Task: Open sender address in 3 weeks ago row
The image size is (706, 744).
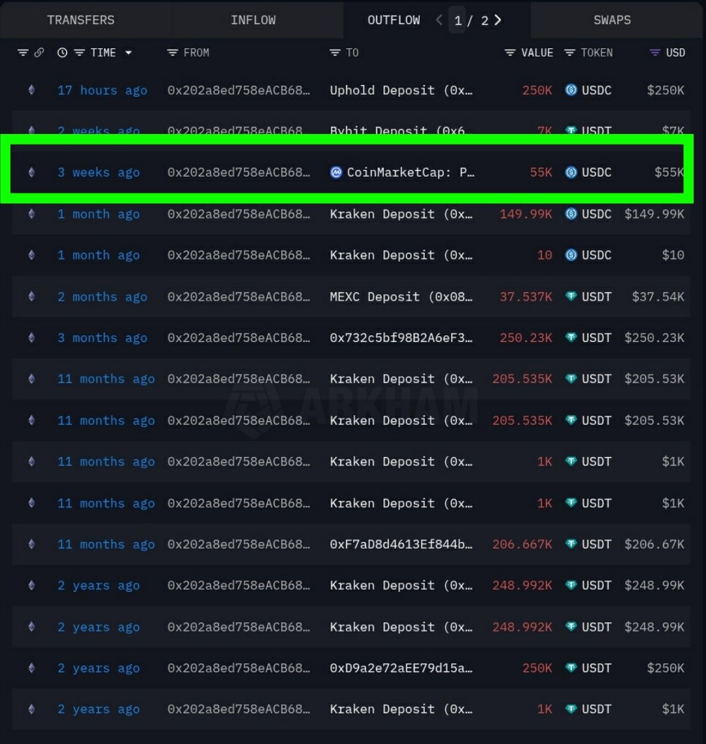Action: 239,172
